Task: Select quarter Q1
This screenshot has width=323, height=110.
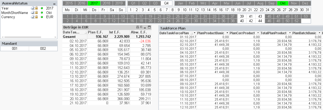Action: (133, 3)
